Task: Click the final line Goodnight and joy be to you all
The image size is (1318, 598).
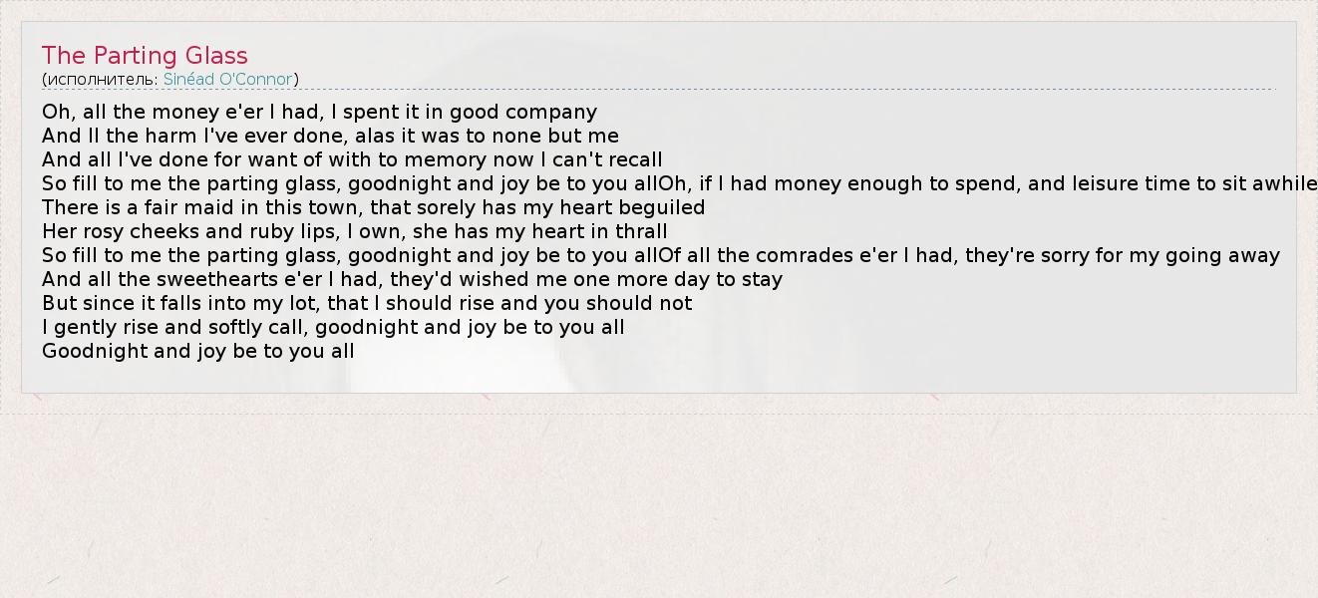Action: [x=197, y=352]
